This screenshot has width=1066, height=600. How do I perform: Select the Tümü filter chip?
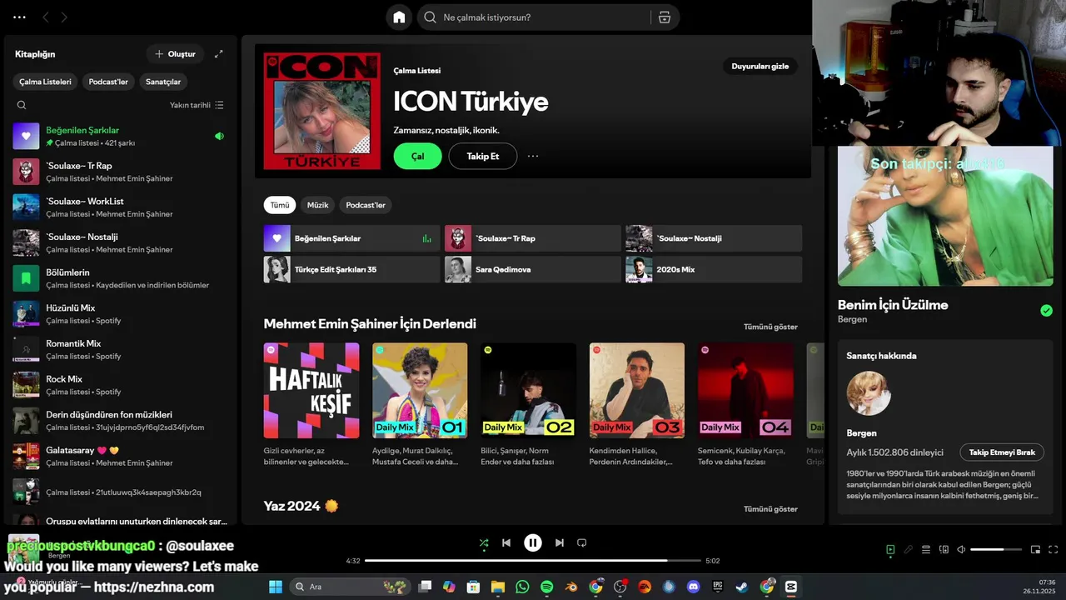coord(280,205)
